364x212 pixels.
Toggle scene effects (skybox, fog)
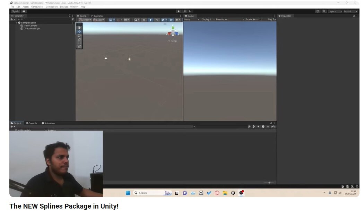pyautogui.click(x=163, y=20)
